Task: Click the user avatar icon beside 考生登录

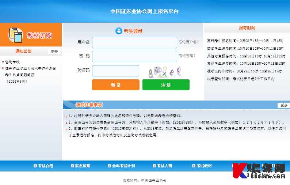Action: [119, 31]
